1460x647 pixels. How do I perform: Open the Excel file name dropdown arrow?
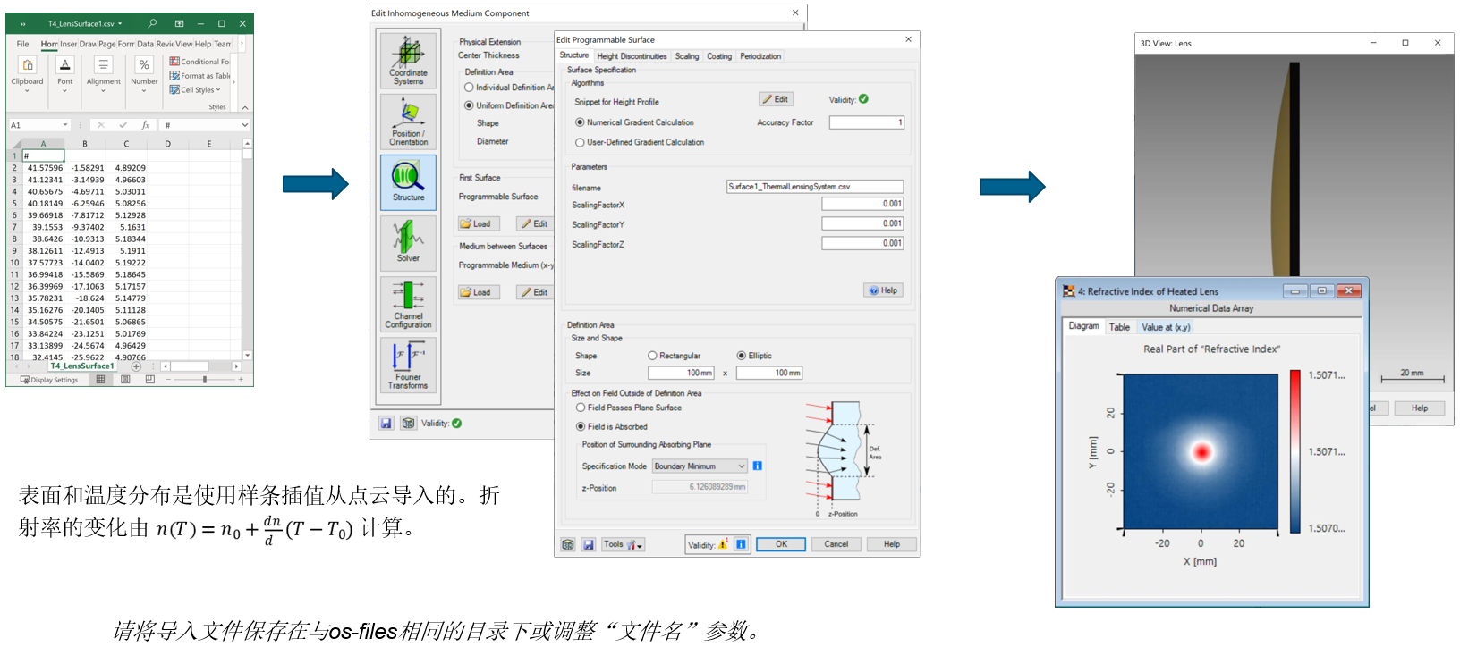(x=120, y=23)
